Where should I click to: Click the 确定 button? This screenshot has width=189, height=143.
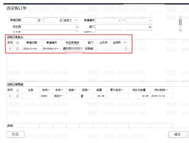click(177, 134)
